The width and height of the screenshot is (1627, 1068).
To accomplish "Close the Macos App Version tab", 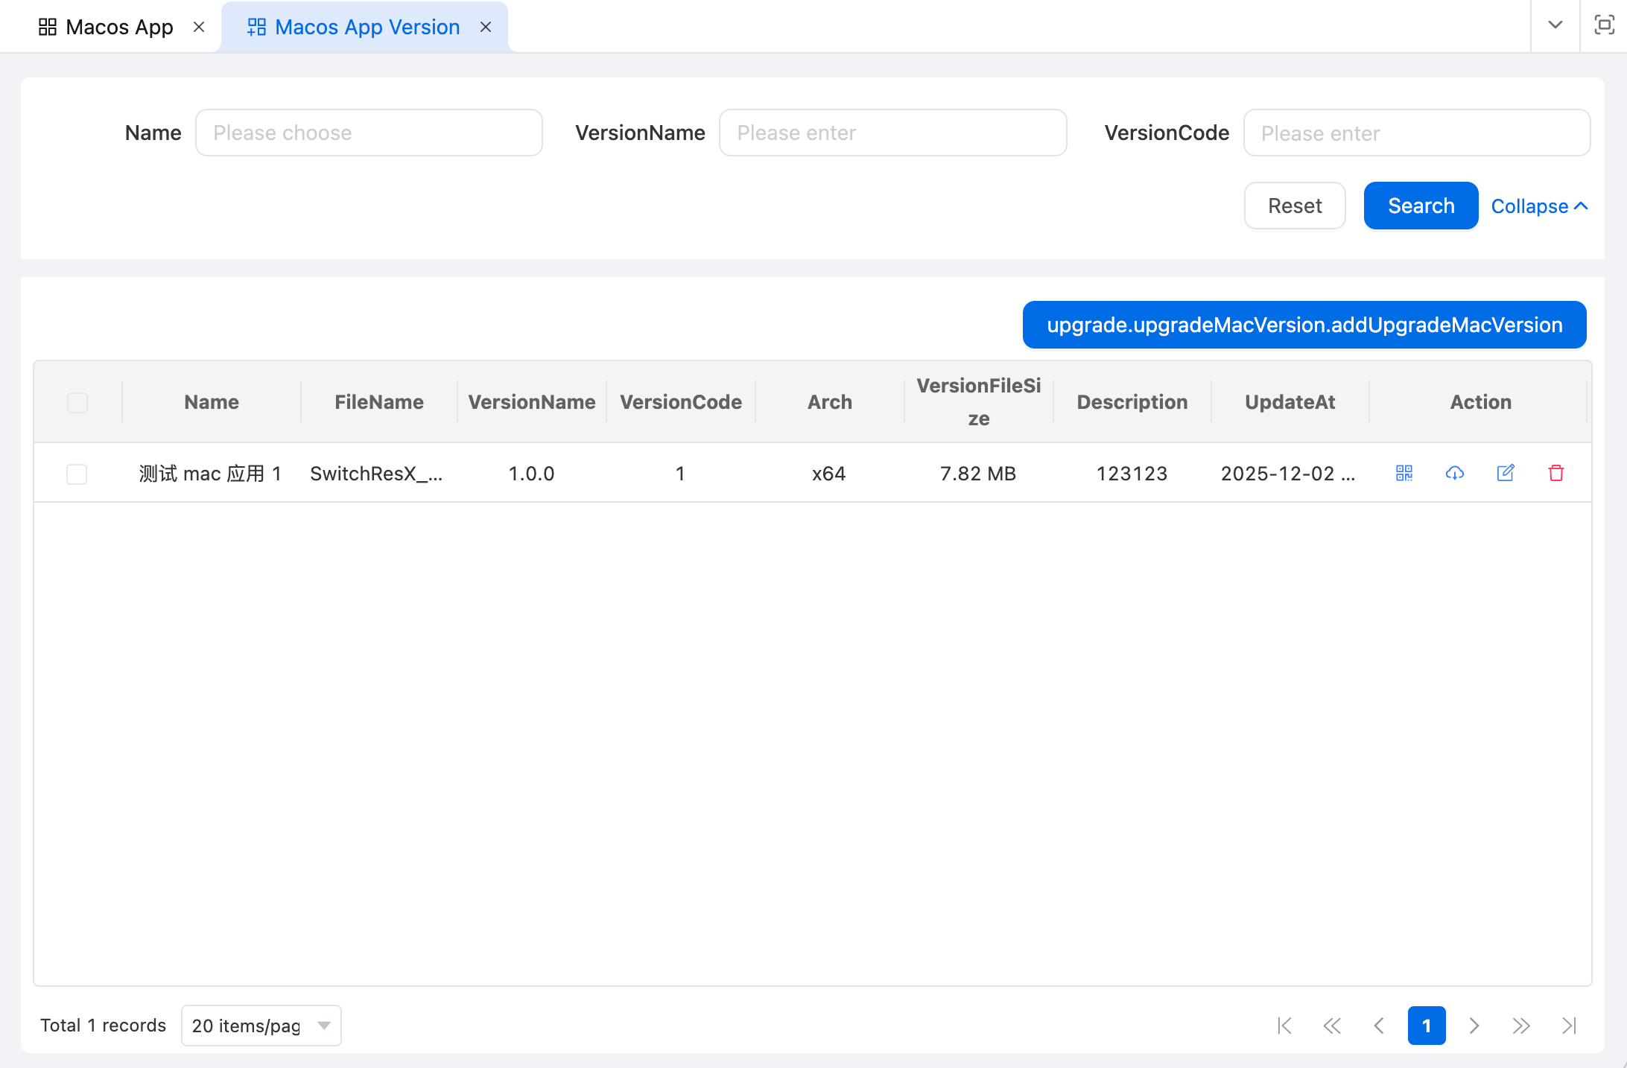I will pyautogui.click(x=486, y=28).
